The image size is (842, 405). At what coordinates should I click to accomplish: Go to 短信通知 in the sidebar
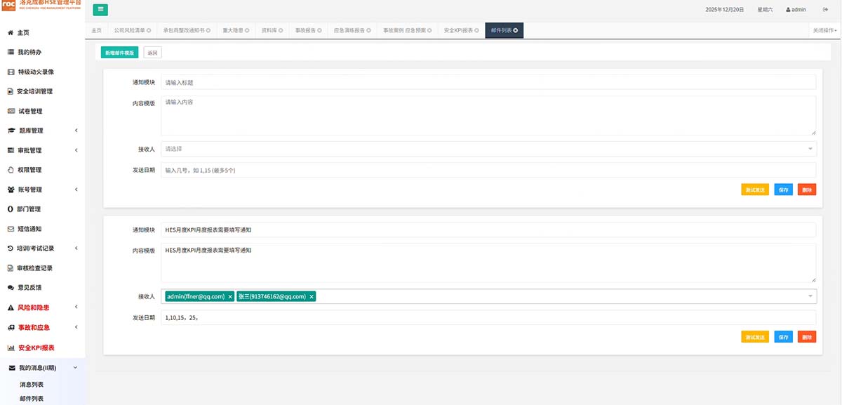(29, 229)
